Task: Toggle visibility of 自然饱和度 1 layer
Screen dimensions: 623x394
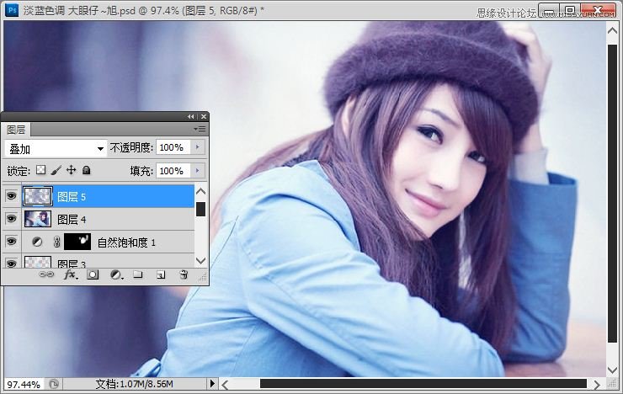Action: tap(11, 242)
